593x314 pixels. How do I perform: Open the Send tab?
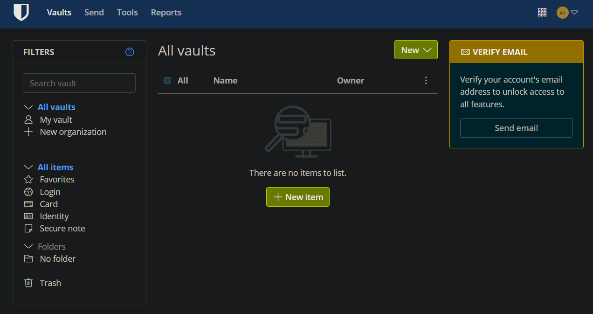click(x=94, y=13)
